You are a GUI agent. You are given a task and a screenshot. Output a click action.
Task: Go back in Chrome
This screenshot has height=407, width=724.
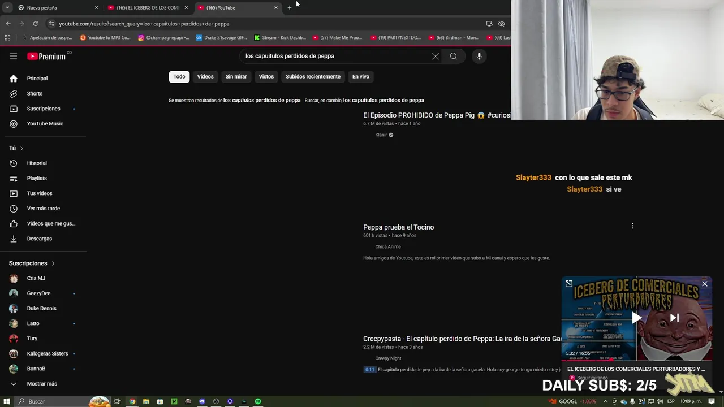tap(8, 24)
